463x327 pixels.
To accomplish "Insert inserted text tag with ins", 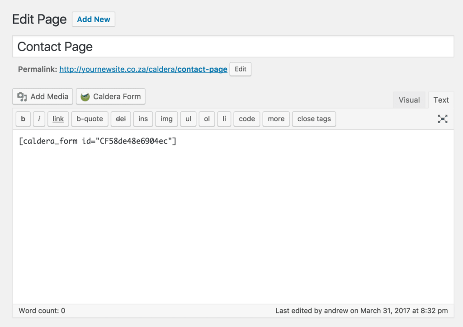I will [x=143, y=119].
